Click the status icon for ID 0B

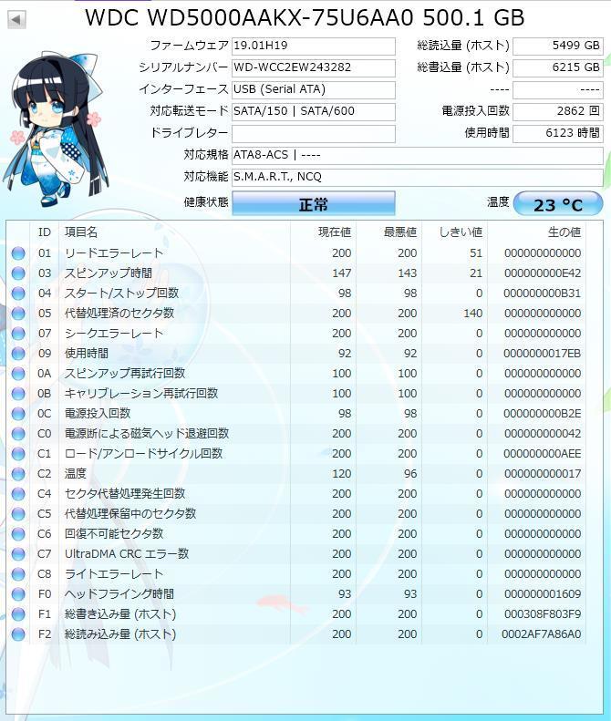pos(18,394)
